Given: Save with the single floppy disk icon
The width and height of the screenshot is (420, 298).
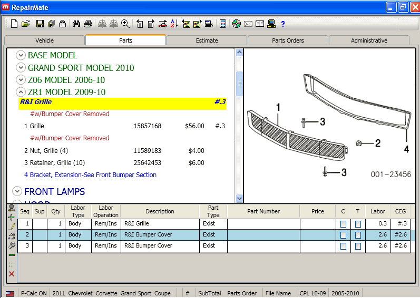Looking at the screenshot, I should (x=40, y=24).
